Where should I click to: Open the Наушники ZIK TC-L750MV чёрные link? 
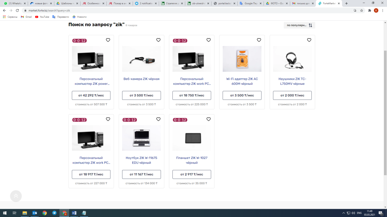(x=292, y=81)
